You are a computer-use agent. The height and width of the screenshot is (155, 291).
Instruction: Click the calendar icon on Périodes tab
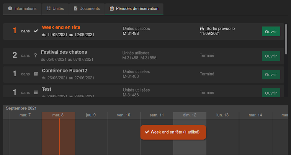click(x=112, y=8)
